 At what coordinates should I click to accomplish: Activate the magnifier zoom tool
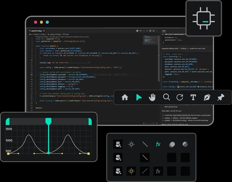[166, 97]
